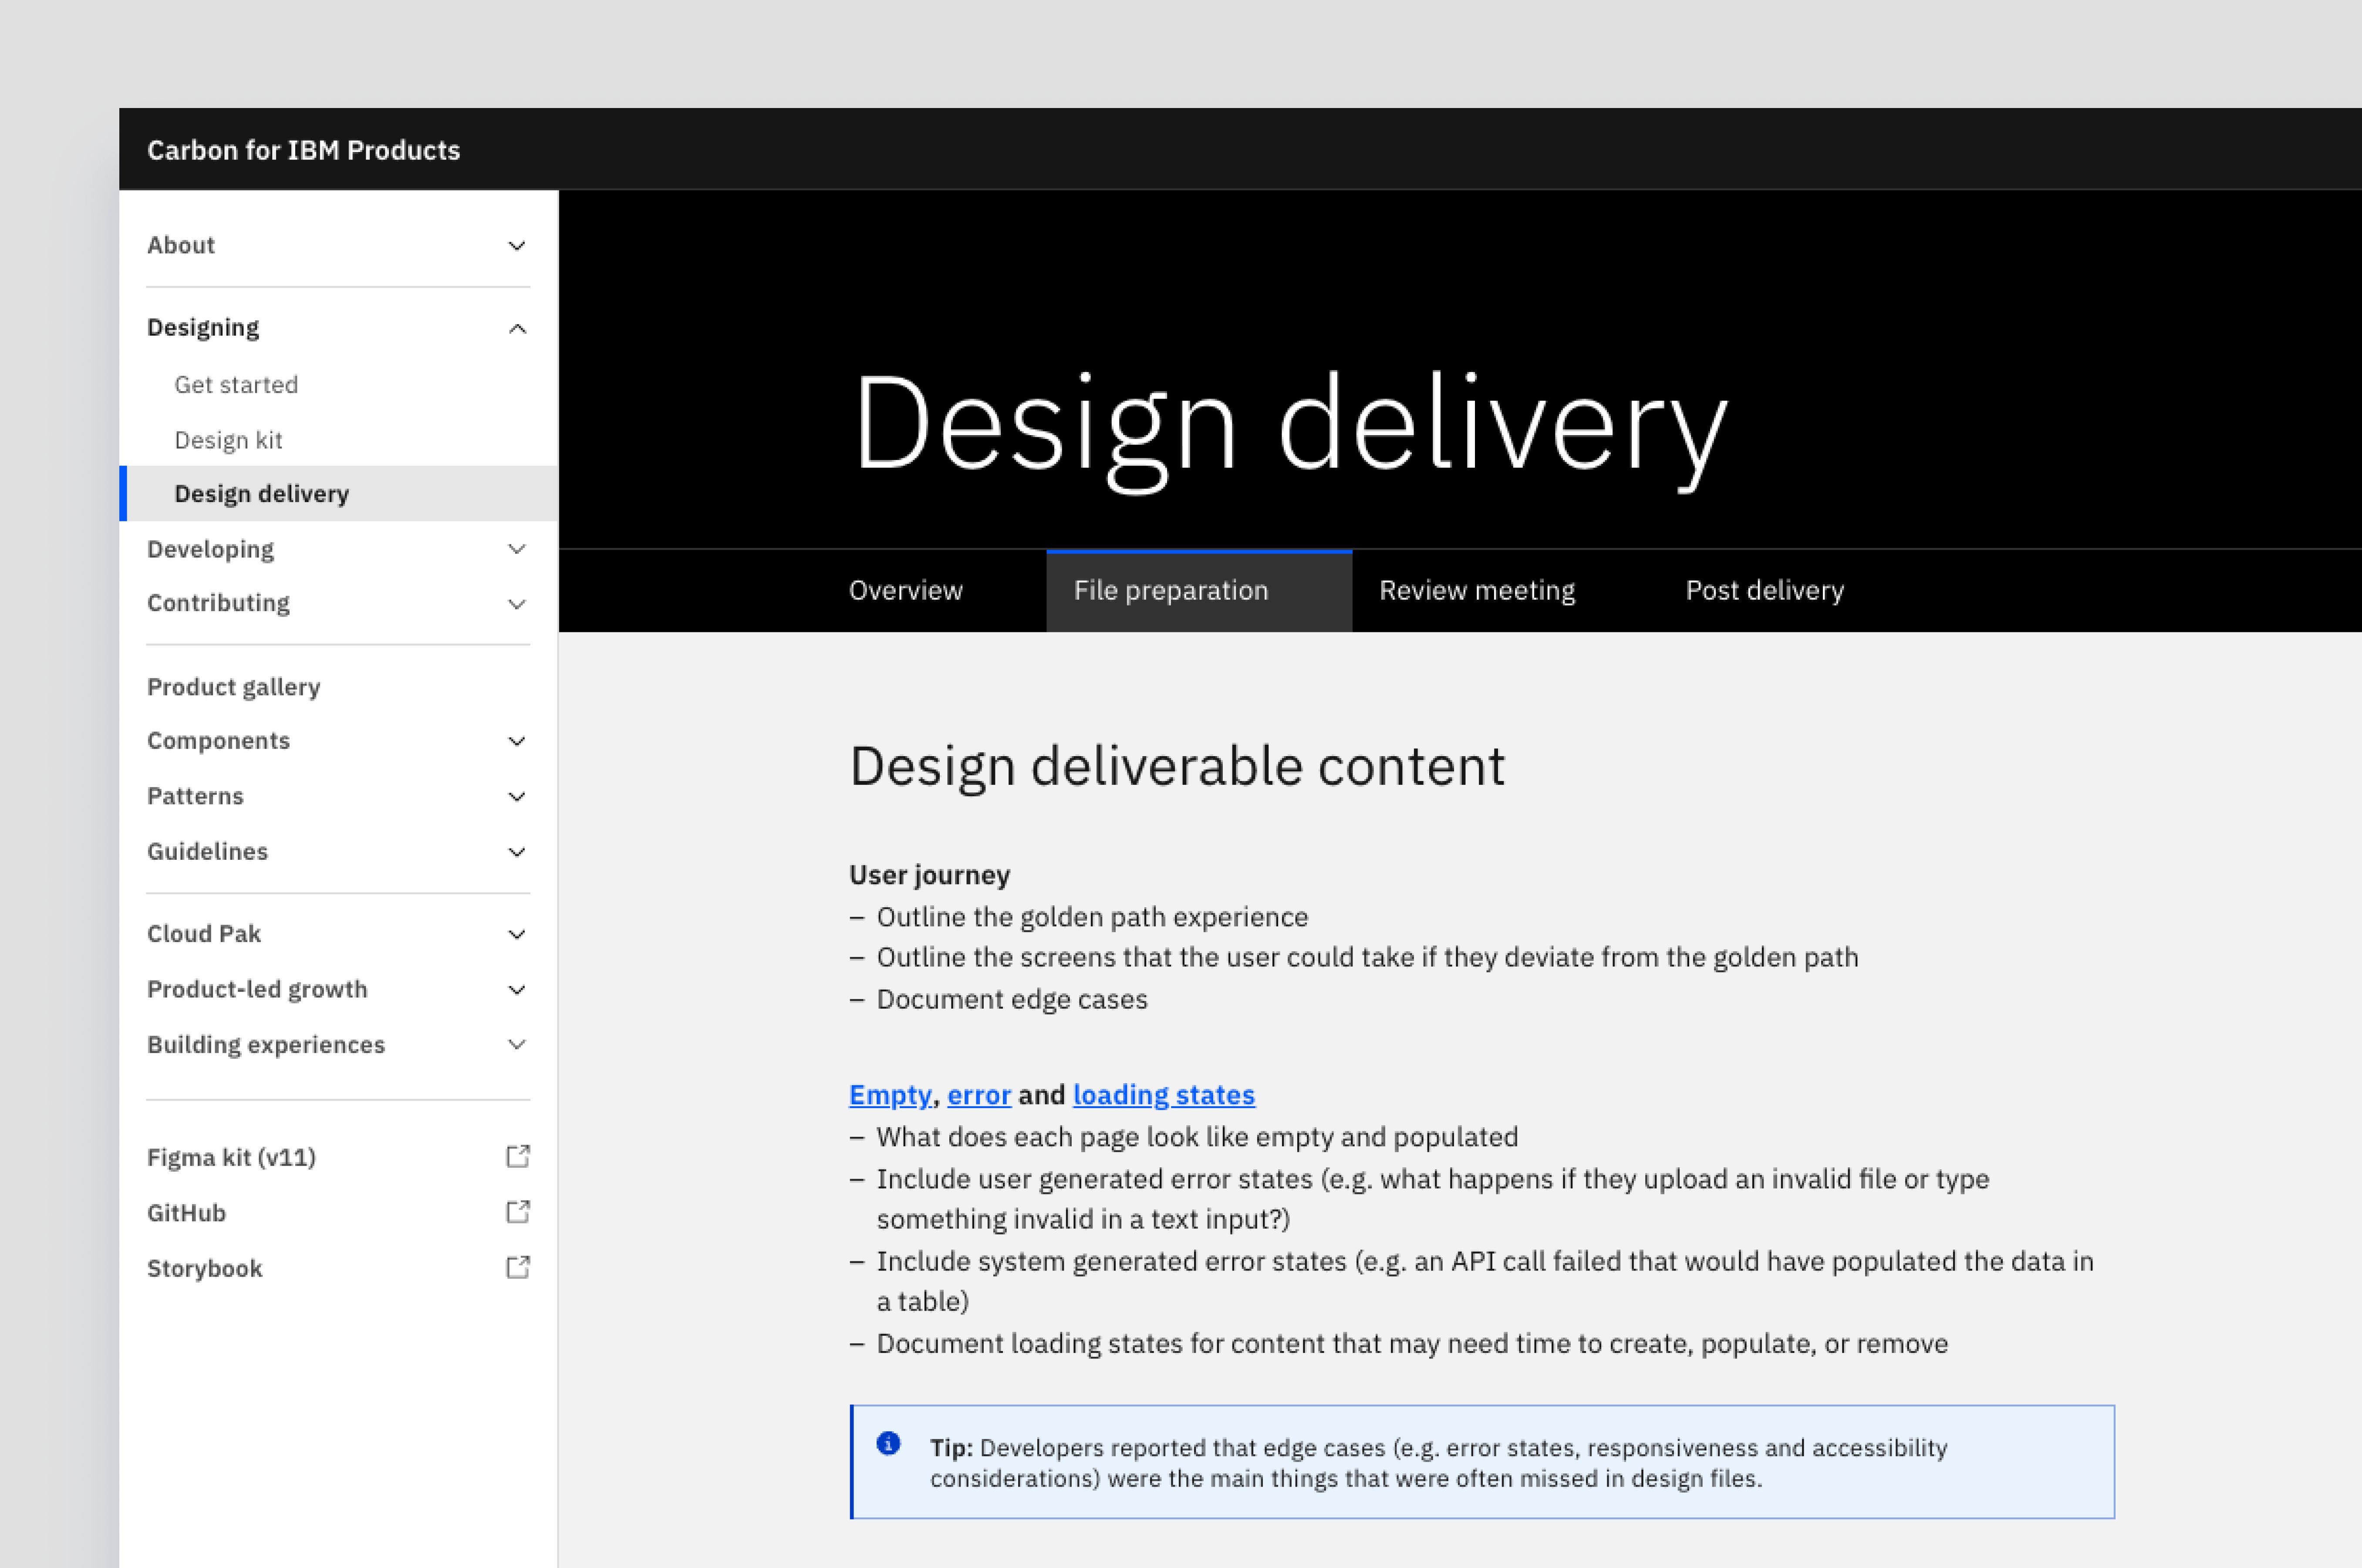Follow the loading states link
The image size is (2362, 1568).
tap(1164, 1095)
